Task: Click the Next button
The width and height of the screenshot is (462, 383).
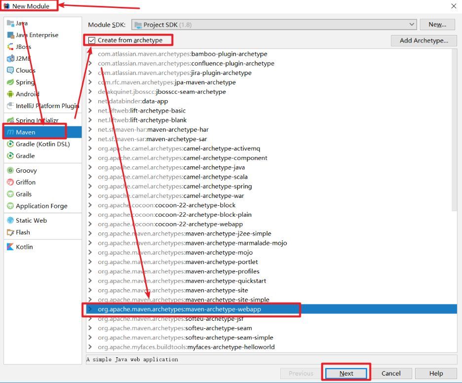Action: click(x=346, y=373)
